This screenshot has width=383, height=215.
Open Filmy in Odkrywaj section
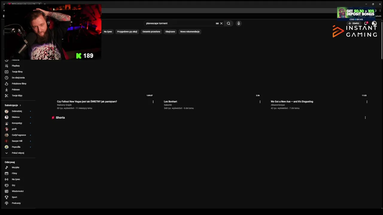[18, 173]
